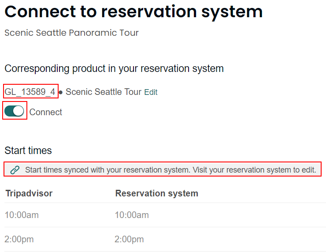Click the Edit link beside Scenic Seattle Tour
The width and height of the screenshot is (326, 252).
(x=151, y=92)
